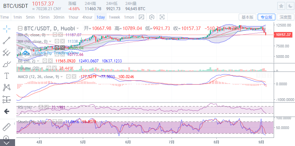The width and height of the screenshot is (295, 146).
Task: Switch to 基本版 basic version
Action: pyautogui.click(x=248, y=17)
